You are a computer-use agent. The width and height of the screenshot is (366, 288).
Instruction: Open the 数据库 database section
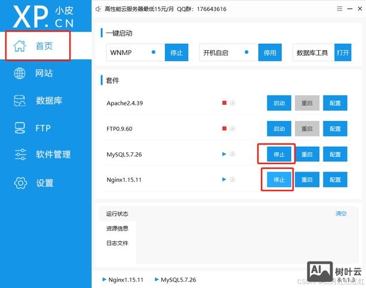coord(38,100)
